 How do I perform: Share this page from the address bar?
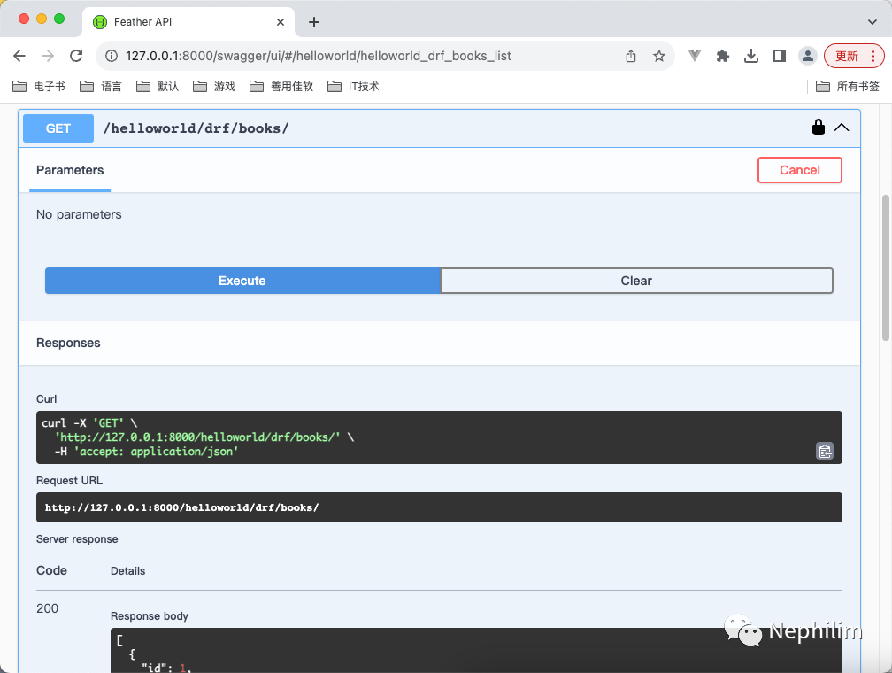(x=631, y=56)
